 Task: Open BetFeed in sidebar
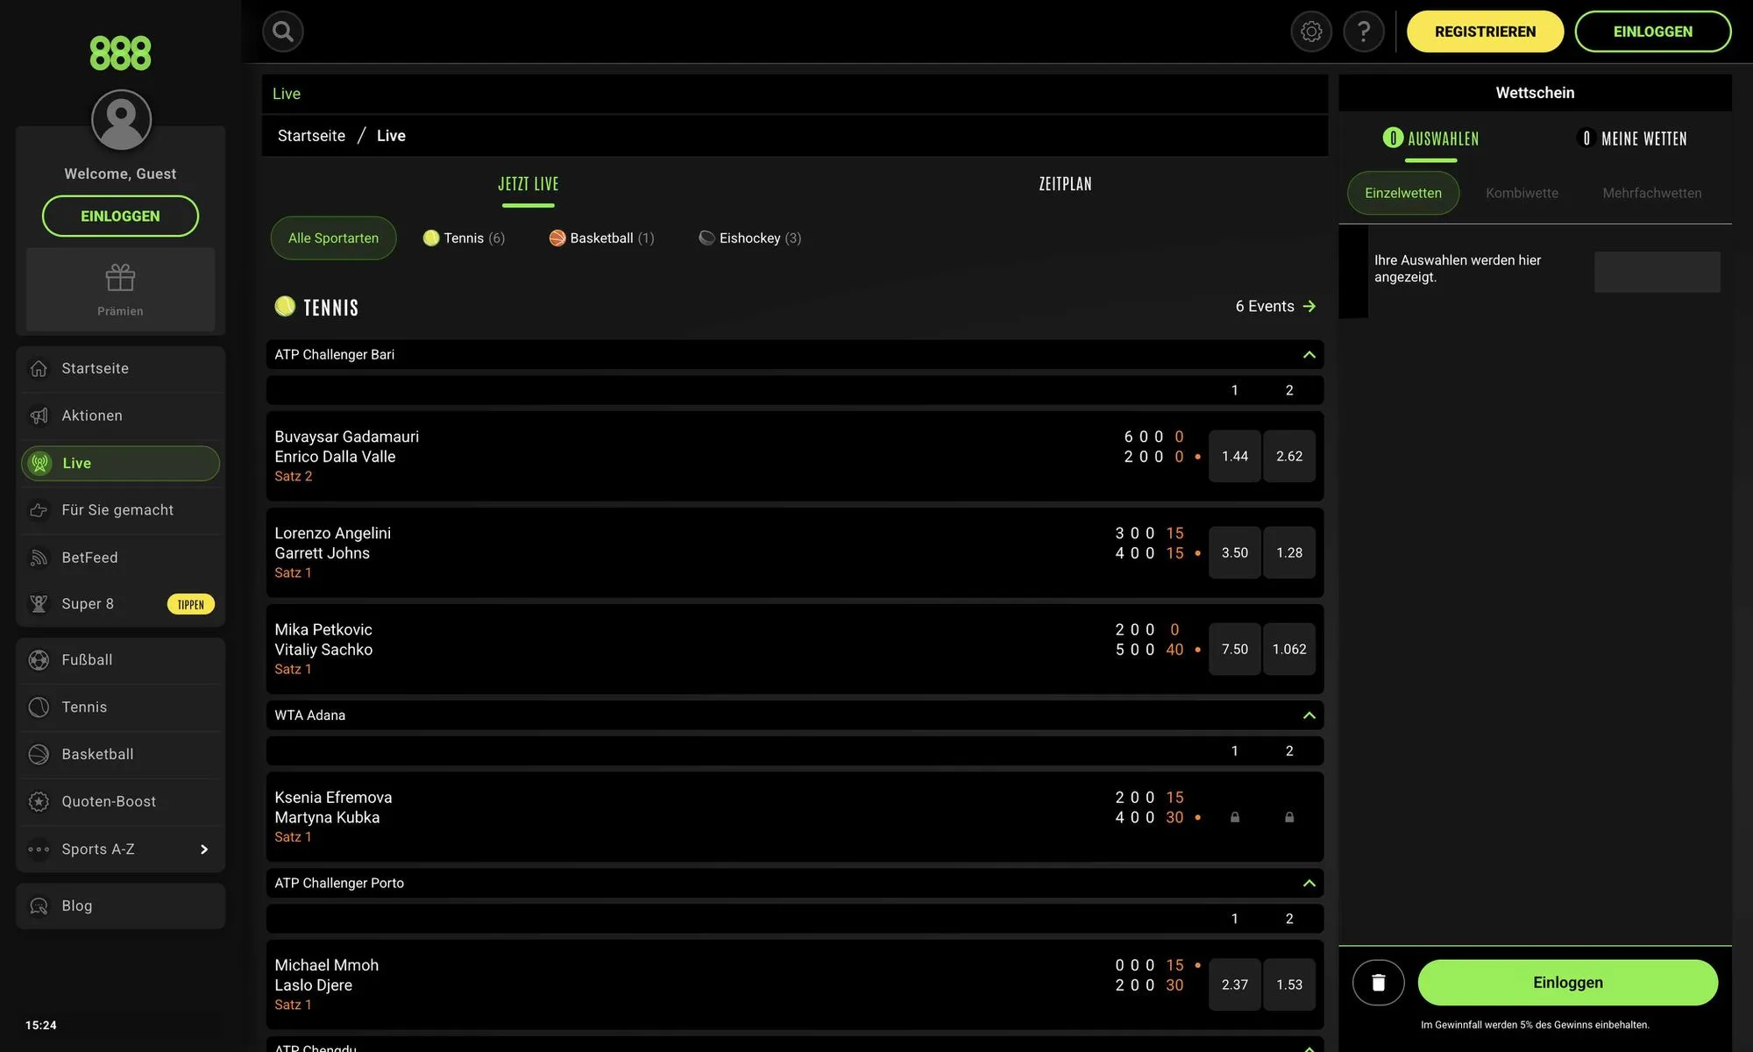click(121, 558)
